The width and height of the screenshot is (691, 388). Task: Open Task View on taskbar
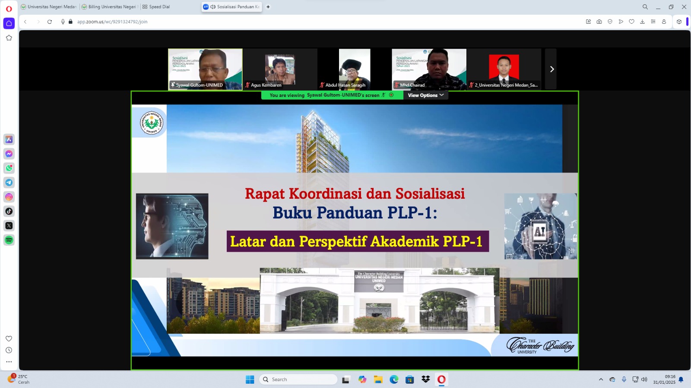tap(345, 379)
